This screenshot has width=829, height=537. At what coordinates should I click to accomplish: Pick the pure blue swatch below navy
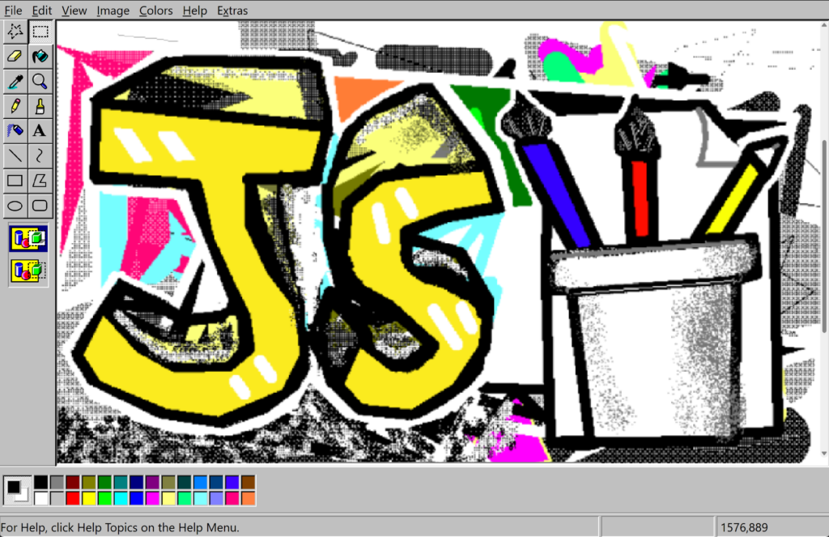pos(136,498)
